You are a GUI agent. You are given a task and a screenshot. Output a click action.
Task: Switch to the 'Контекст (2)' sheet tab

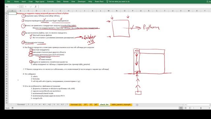coord(76,104)
